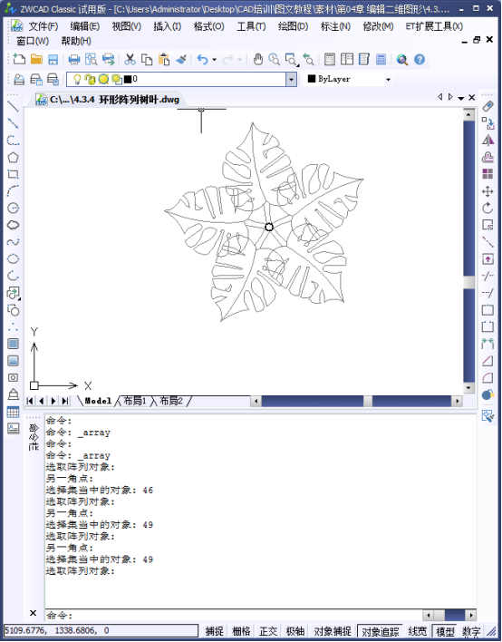Click the New file icon

click(x=19, y=59)
